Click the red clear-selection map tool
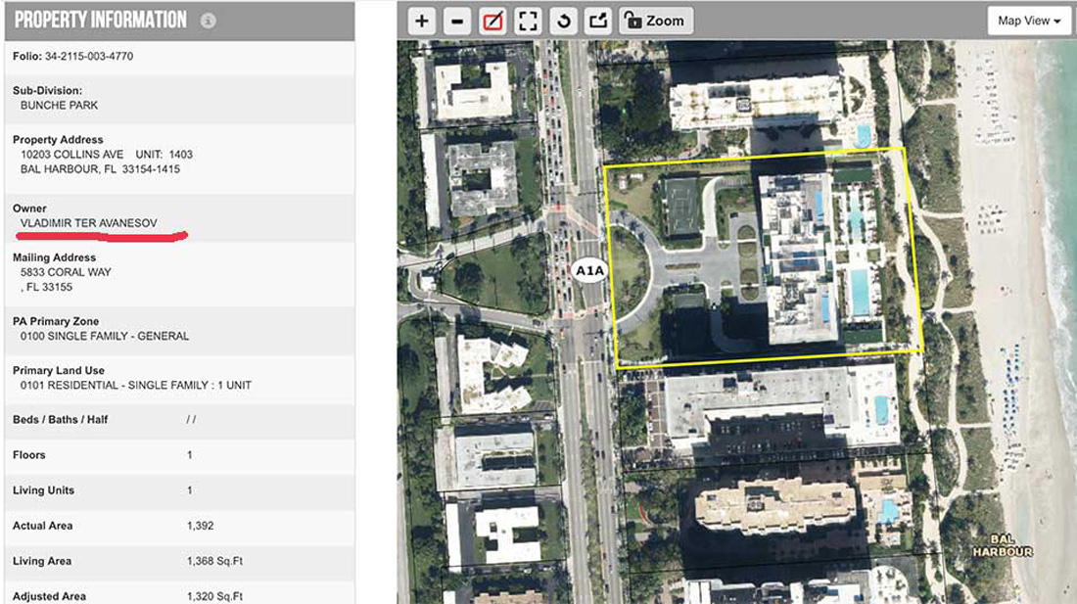The image size is (1077, 604). 493,22
